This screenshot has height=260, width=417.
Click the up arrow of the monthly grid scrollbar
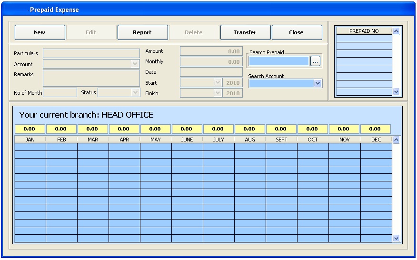tap(396, 140)
